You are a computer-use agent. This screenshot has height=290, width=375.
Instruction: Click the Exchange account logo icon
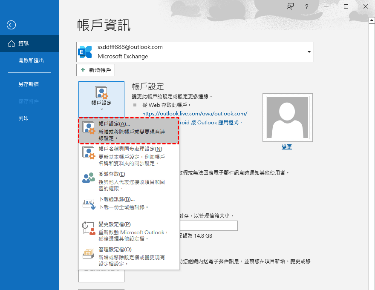[x=86, y=52]
